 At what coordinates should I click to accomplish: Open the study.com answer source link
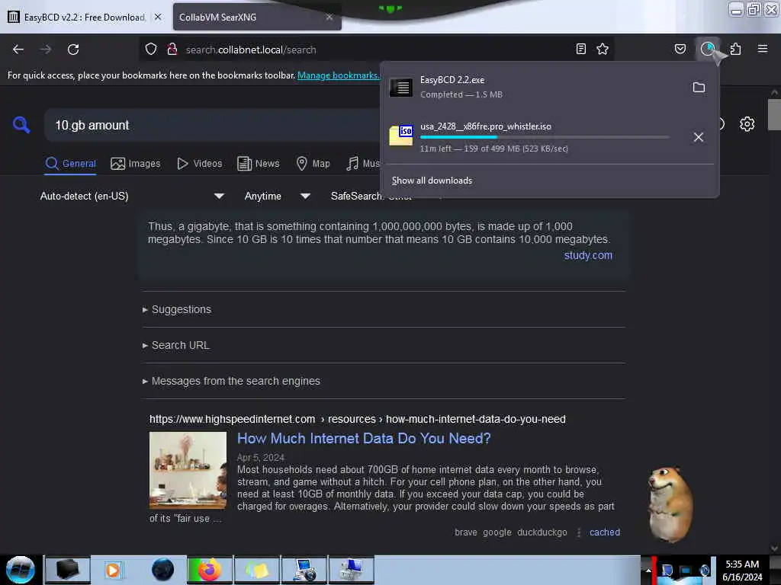point(588,255)
